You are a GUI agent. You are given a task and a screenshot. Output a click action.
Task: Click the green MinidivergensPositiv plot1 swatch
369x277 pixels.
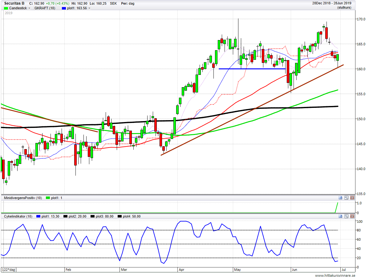pyautogui.click(x=48, y=198)
